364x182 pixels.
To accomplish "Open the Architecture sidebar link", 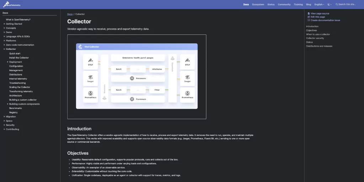I will pyautogui.click(x=16, y=96).
